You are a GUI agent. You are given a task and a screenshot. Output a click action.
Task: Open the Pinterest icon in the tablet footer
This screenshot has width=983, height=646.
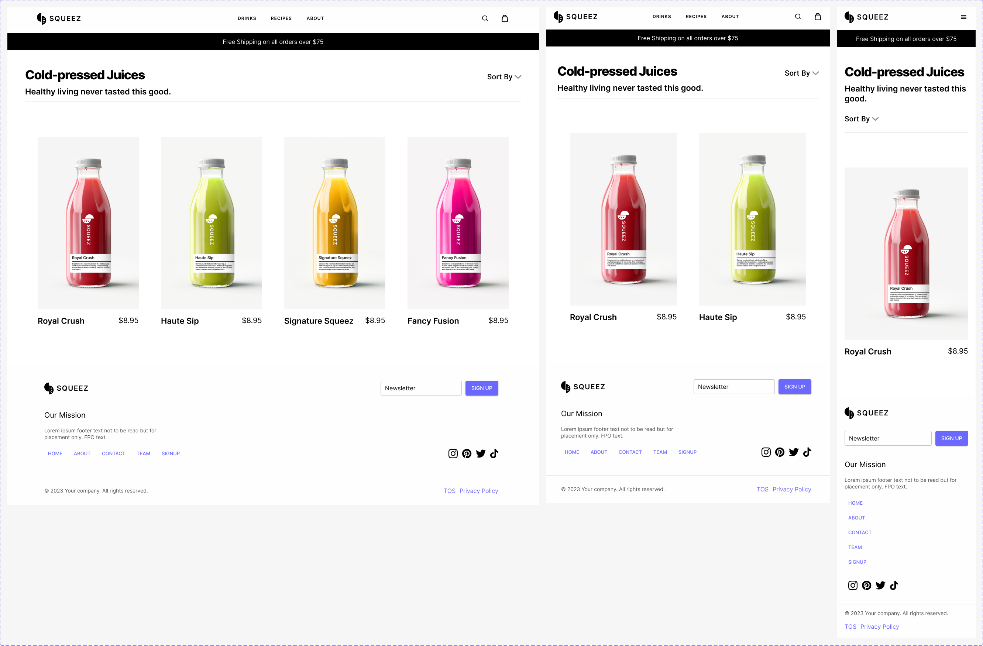pos(780,452)
